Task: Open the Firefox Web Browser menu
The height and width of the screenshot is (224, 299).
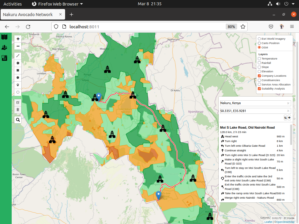Action: [x=57, y=4]
